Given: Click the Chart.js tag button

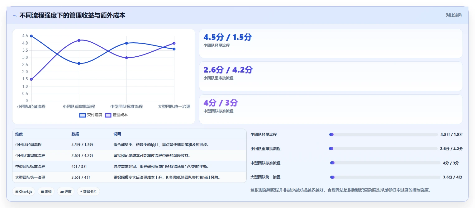Looking at the screenshot, I should [24, 191].
